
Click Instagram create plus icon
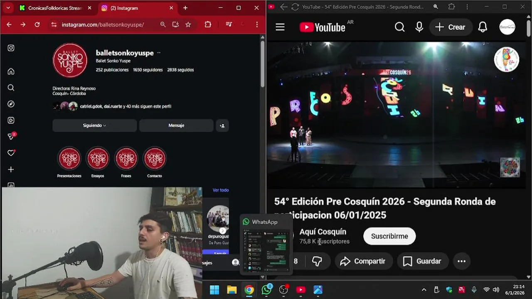[x=11, y=169]
